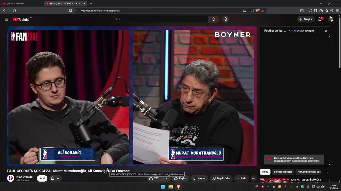The image size is (341, 191).
Task: Mute tab via speaker icon on tab
Action: (x=51, y=3)
